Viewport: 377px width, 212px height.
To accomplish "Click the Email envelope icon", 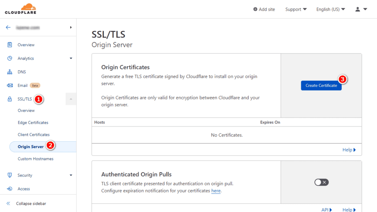I will [x=10, y=85].
